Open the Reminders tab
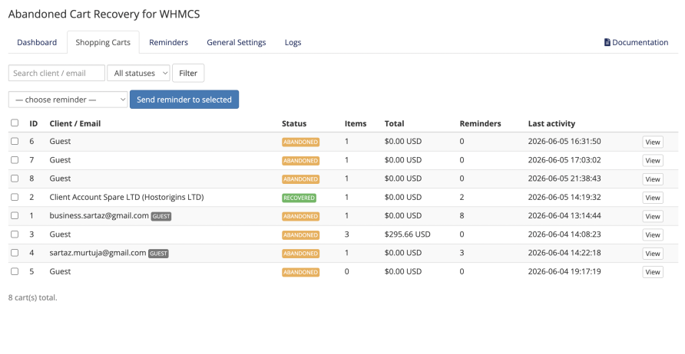 point(169,42)
